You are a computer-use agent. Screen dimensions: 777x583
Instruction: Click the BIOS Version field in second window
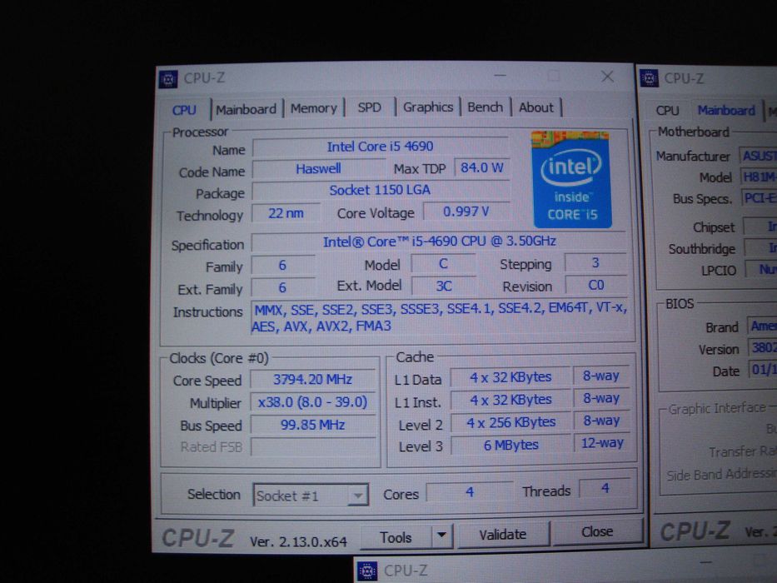[762, 348]
